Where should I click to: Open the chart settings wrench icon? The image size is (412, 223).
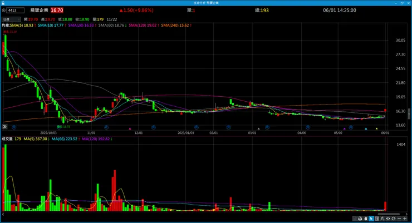[382, 219]
